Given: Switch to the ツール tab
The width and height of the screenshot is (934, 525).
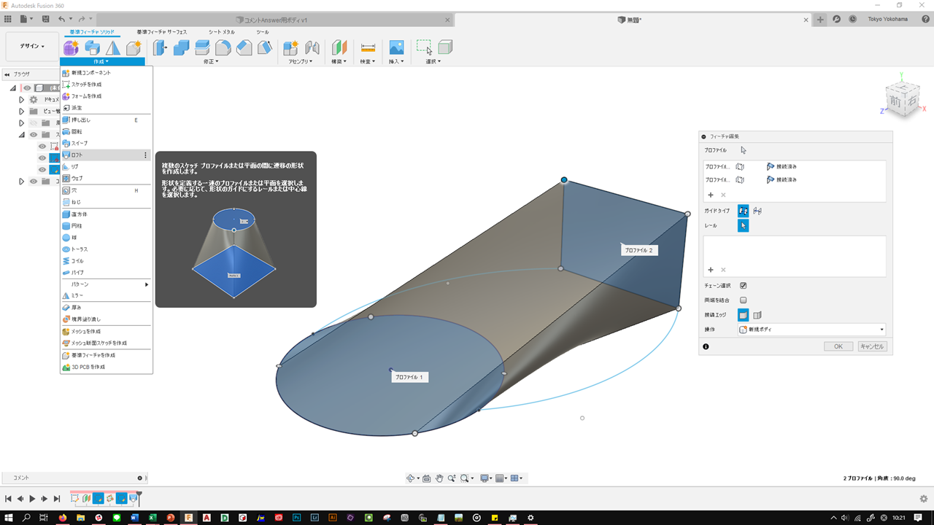Looking at the screenshot, I should click(x=263, y=32).
